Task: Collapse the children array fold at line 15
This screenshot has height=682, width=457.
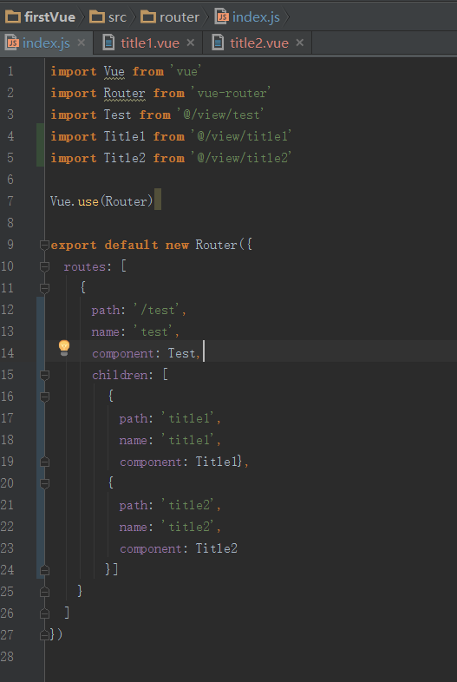Action: point(44,375)
